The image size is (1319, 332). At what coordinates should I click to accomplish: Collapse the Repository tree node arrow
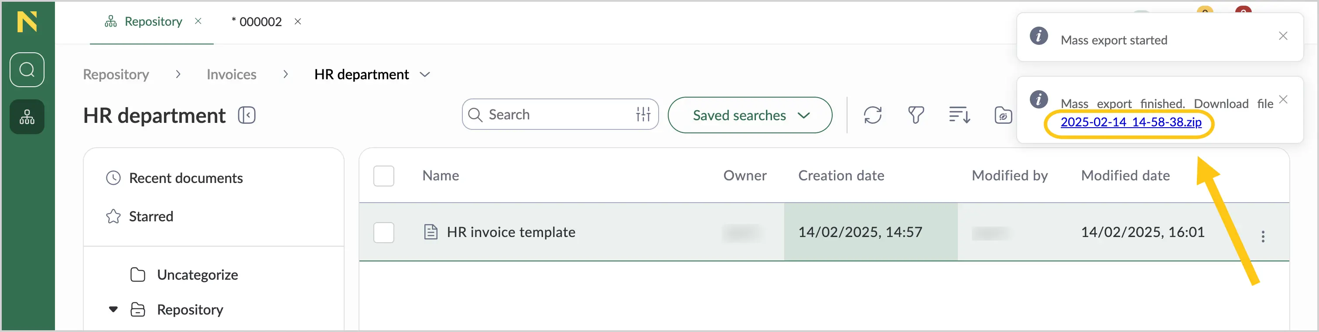pos(113,309)
